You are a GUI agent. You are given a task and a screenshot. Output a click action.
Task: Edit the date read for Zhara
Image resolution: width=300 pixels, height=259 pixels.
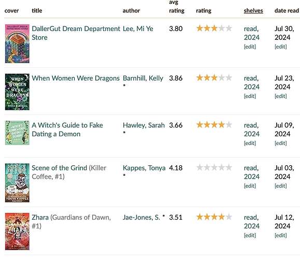pos(281,235)
